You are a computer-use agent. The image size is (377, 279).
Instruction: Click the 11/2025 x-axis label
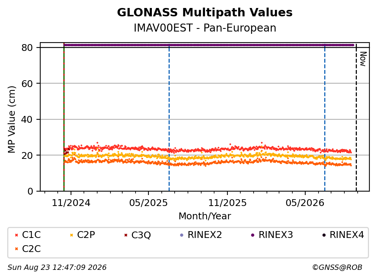point(227,203)
